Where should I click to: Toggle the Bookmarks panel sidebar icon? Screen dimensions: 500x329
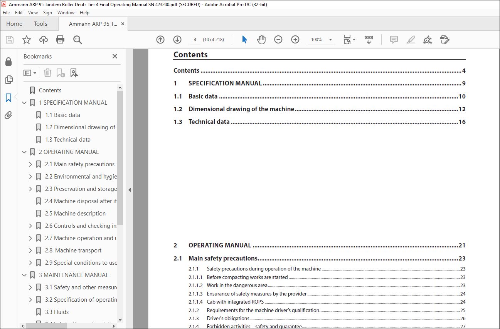click(8, 98)
